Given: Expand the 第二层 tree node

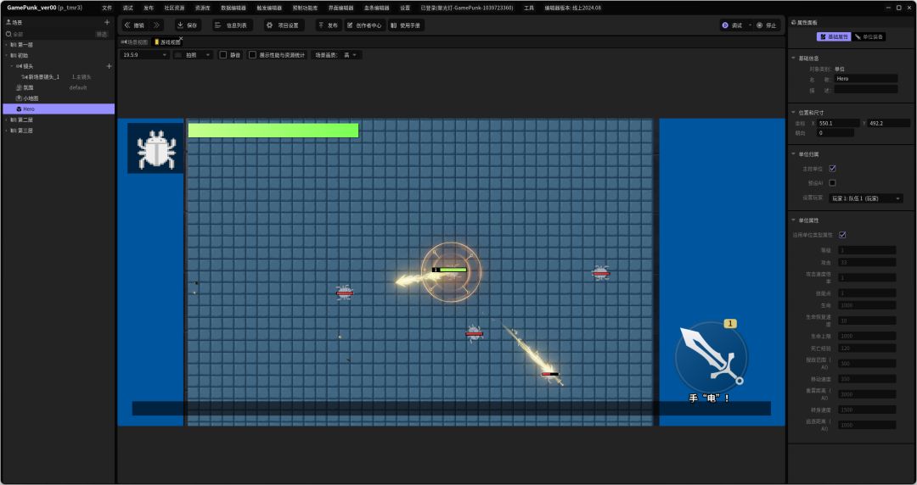Looking at the screenshot, I should [x=7, y=120].
